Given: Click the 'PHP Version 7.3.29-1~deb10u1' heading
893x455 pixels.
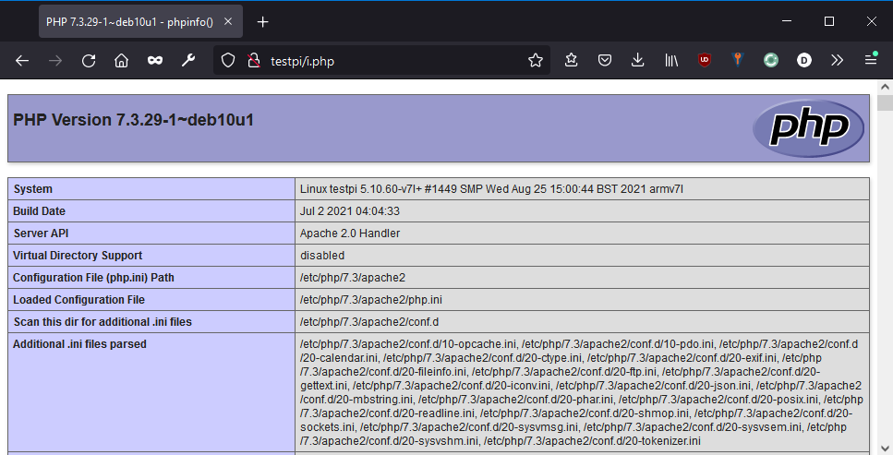Looking at the screenshot, I should click(133, 120).
